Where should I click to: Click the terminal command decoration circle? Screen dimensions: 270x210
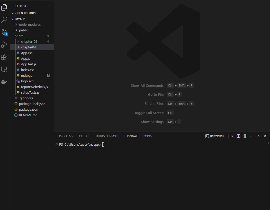click(x=57, y=144)
